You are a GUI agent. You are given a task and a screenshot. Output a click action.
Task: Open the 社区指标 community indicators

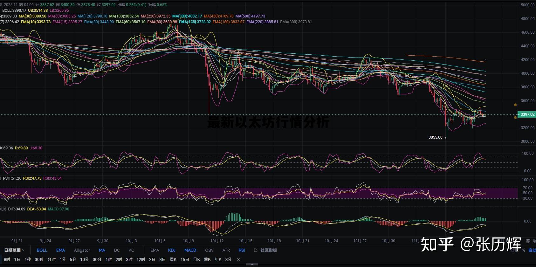coord(269,250)
